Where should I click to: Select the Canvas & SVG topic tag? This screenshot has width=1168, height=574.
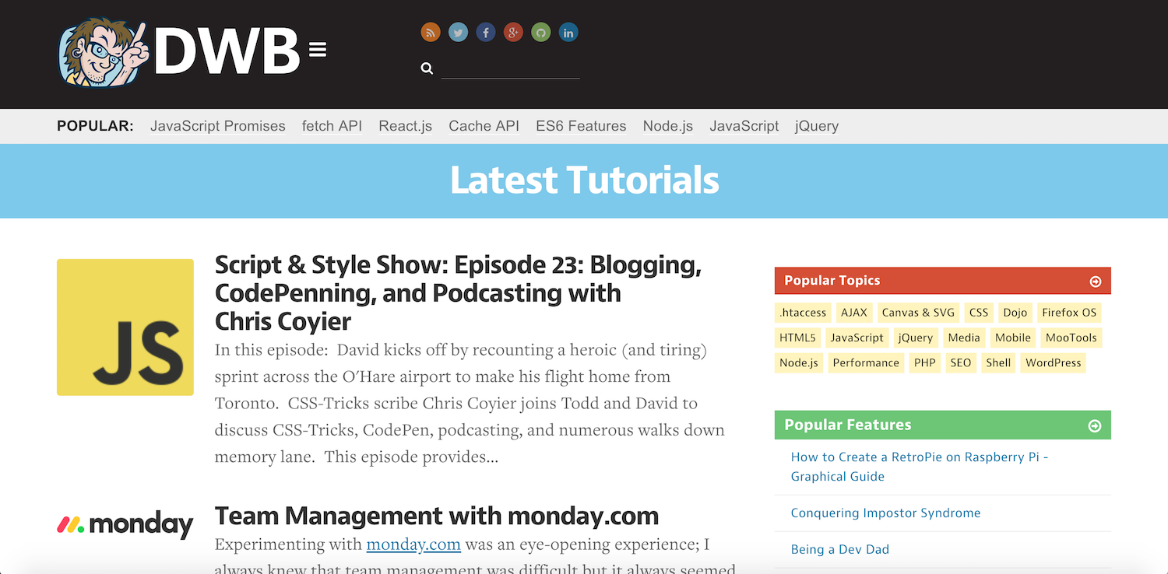tap(918, 313)
